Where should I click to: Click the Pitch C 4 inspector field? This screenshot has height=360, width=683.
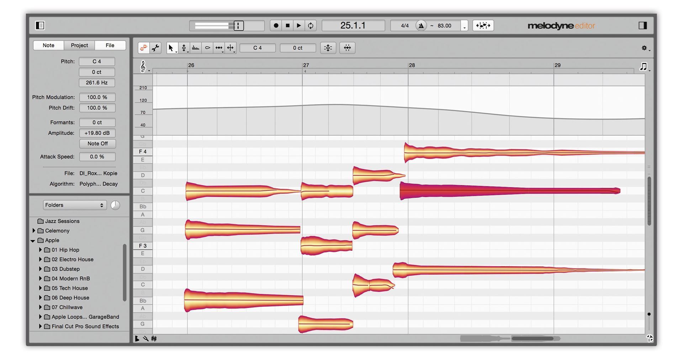coord(97,62)
